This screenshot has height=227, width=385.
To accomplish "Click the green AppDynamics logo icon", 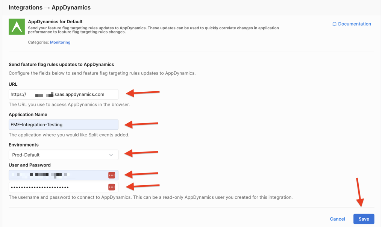I will click(x=17, y=27).
